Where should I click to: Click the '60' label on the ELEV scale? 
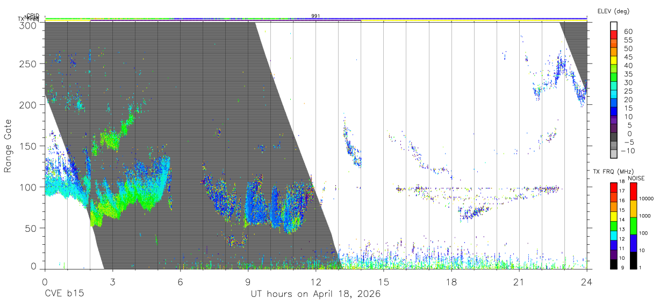[x=628, y=31]
